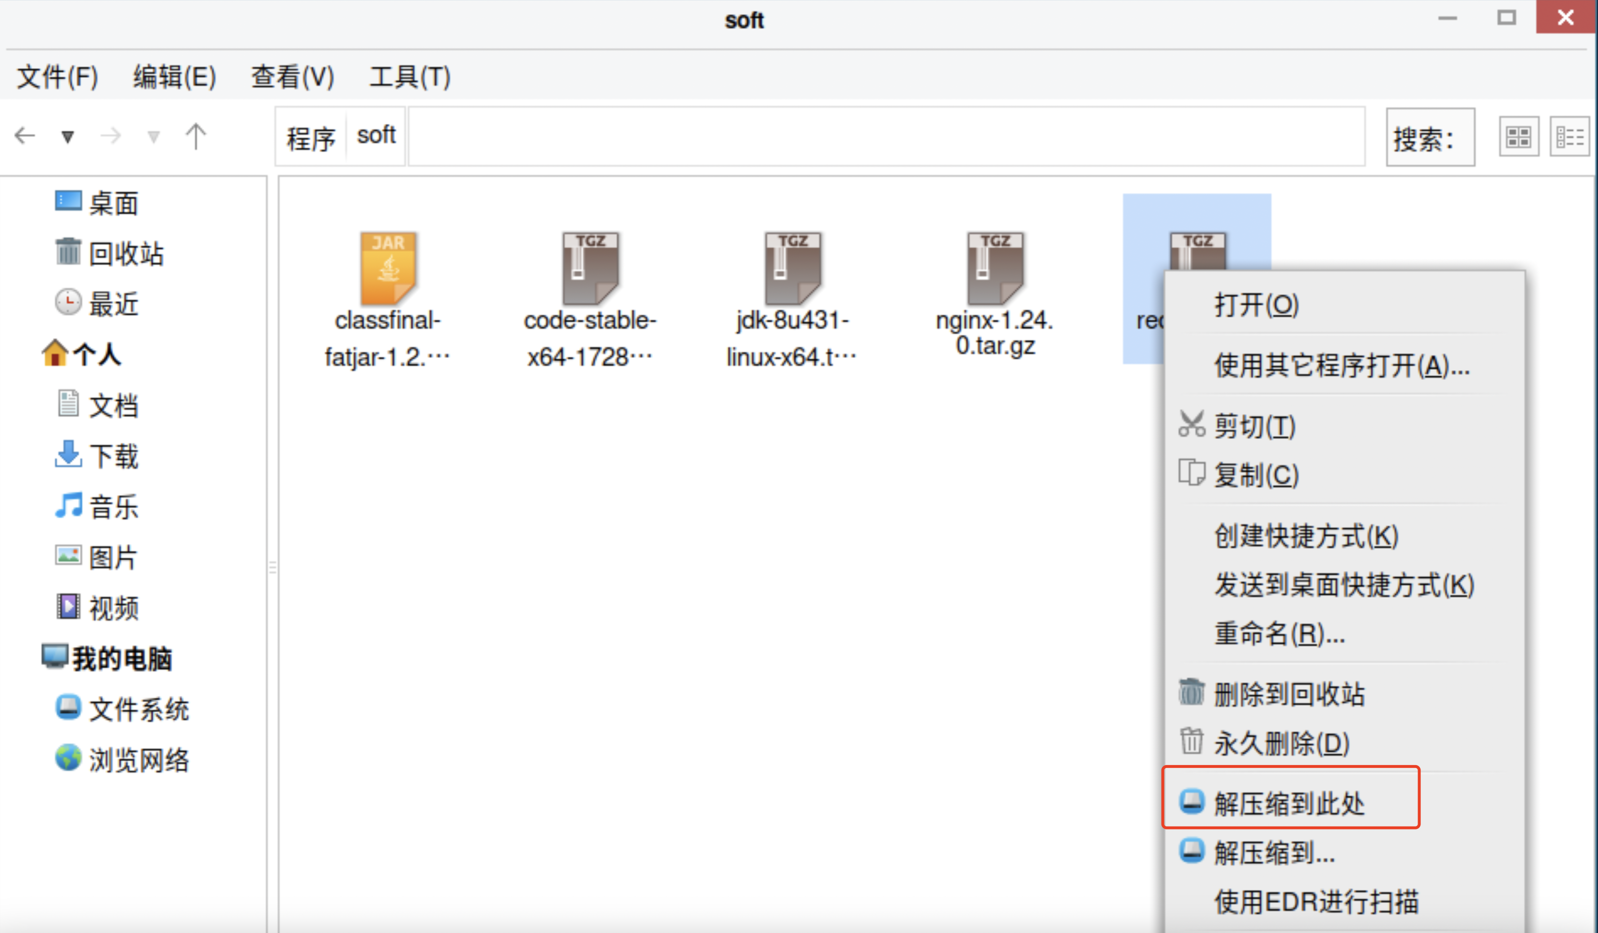Switch to icon view using the grid icon
The height and width of the screenshot is (933, 1598).
click(1518, 135)
